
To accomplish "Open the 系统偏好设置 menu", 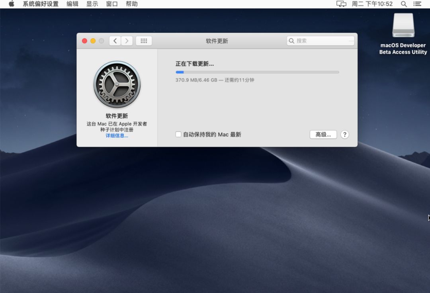I will (x=40, y=4).
